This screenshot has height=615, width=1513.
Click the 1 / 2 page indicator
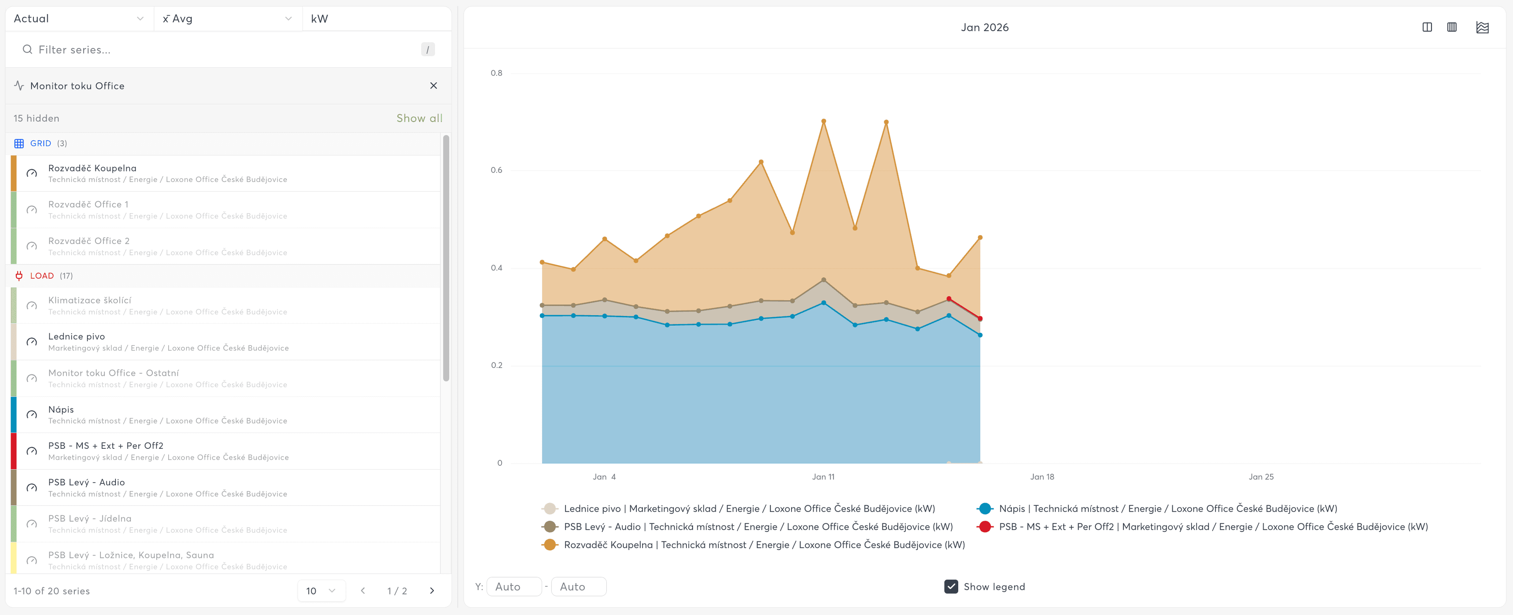397,591
